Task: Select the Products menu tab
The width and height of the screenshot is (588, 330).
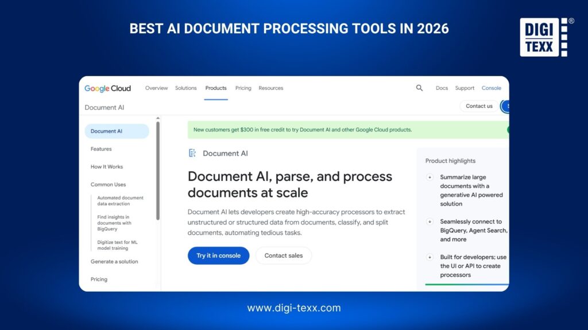Action: click(x=216, y=88)
